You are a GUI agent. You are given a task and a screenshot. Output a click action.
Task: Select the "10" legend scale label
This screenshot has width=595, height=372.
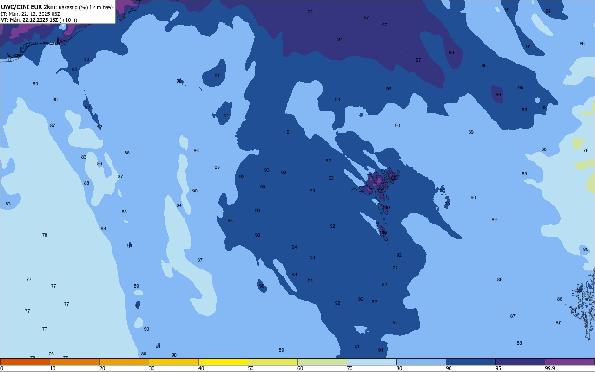[x=53, y=368]
